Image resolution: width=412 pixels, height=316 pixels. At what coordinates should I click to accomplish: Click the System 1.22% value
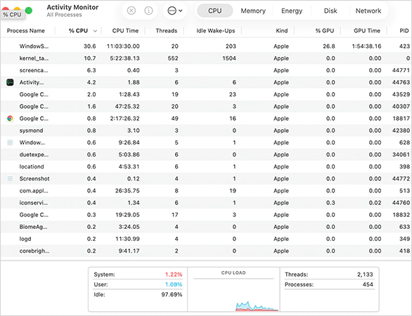click(x=174, y=275)
